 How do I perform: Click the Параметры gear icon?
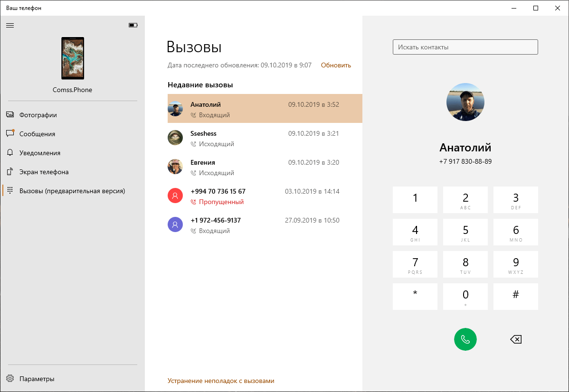pyautogui.click(x=10, y=379)
